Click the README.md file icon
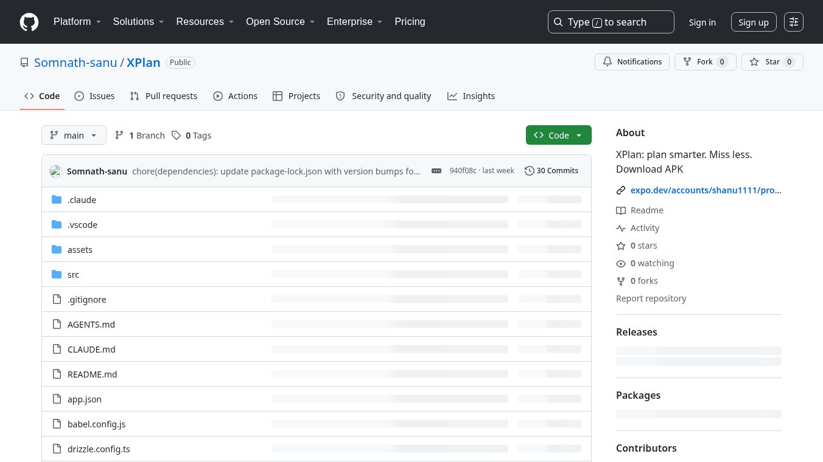Viewport: 823px width, 462px height. [57, 374]
